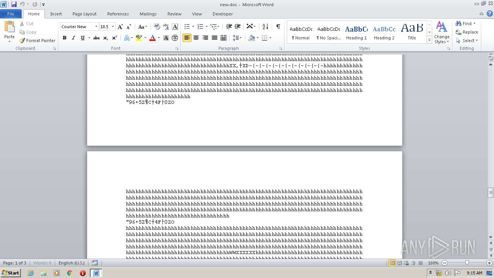Toggle Strikethrough formatting
This screenshot has width=494, height=278.
96,38
